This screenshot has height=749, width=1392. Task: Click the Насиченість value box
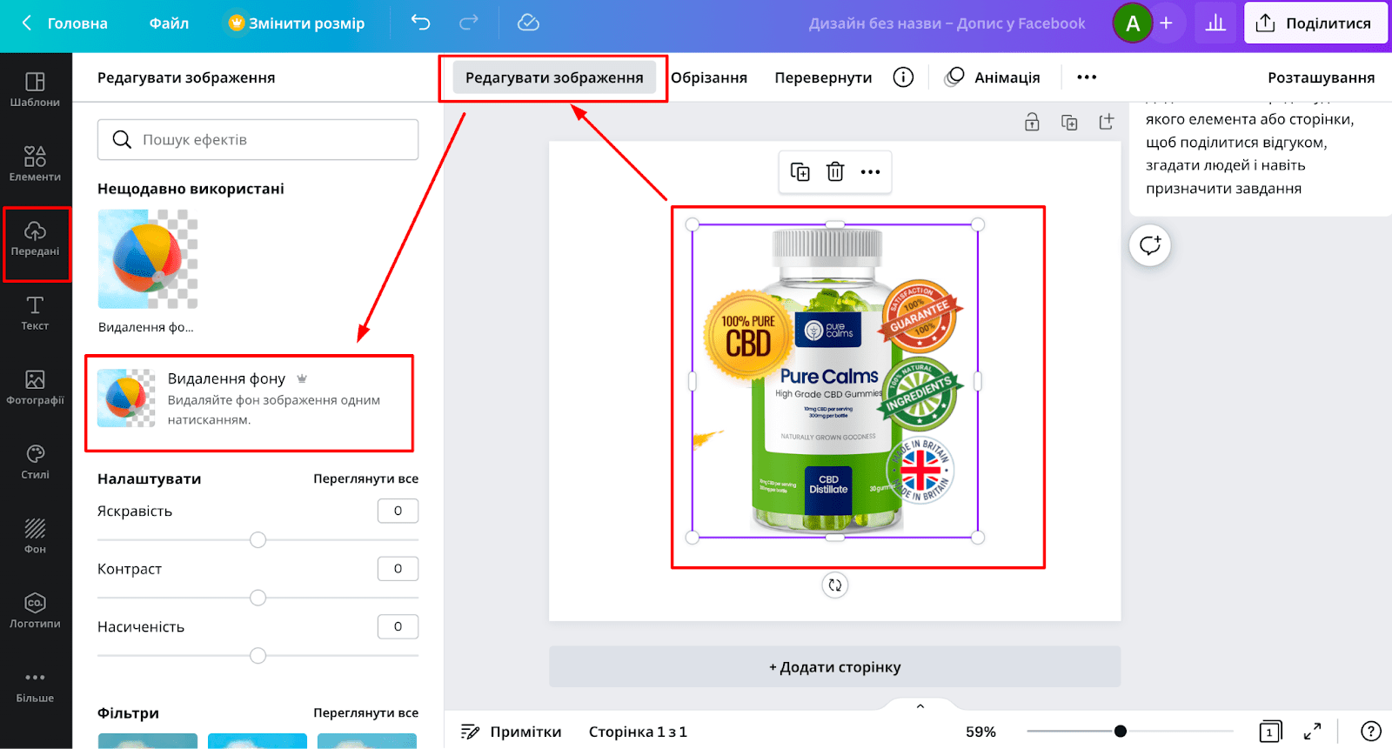[398, 626]
